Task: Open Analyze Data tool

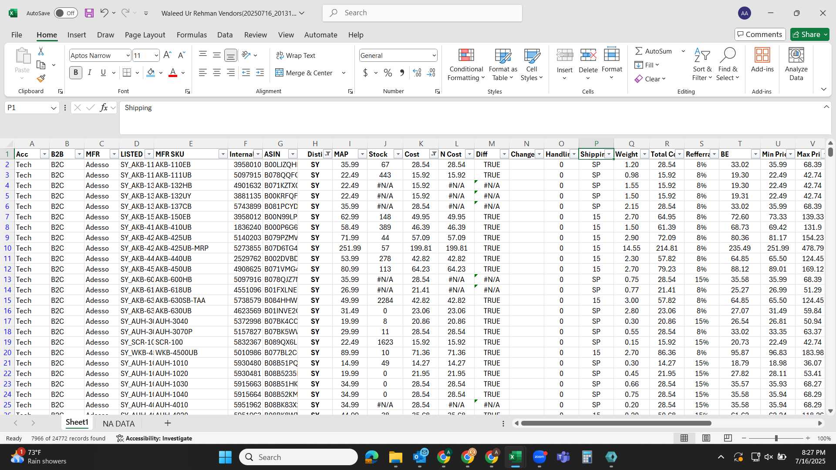Action: click(796, 64)
